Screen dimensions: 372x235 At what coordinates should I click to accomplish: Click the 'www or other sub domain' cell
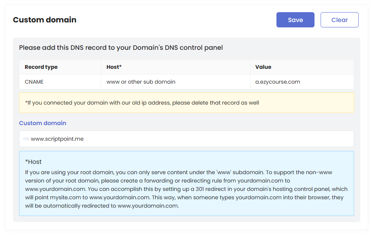(x=176, y=82)
